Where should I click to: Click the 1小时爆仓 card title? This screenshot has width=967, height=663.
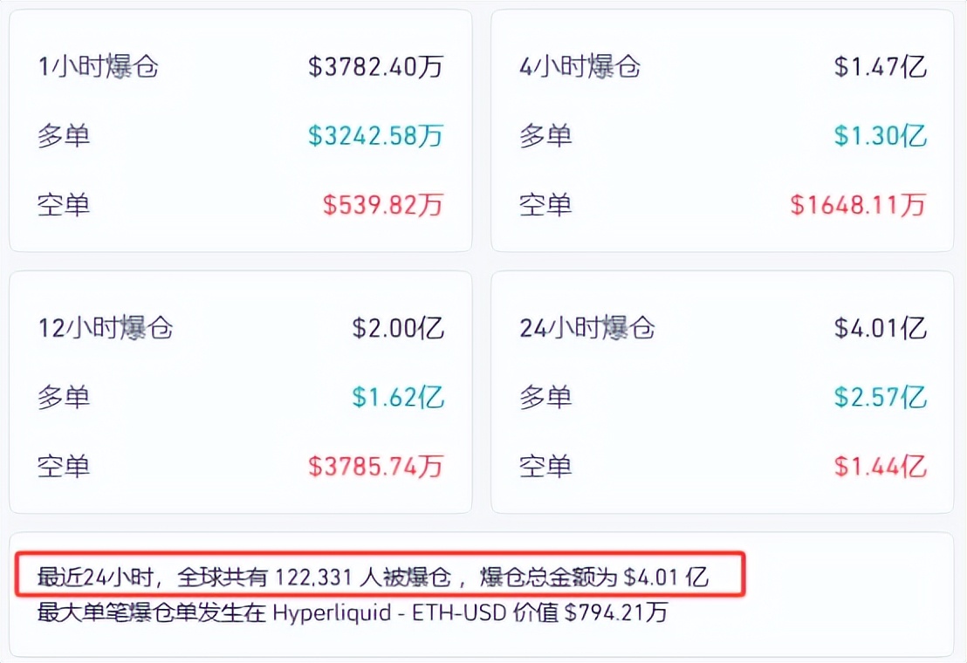coord(98,67)
